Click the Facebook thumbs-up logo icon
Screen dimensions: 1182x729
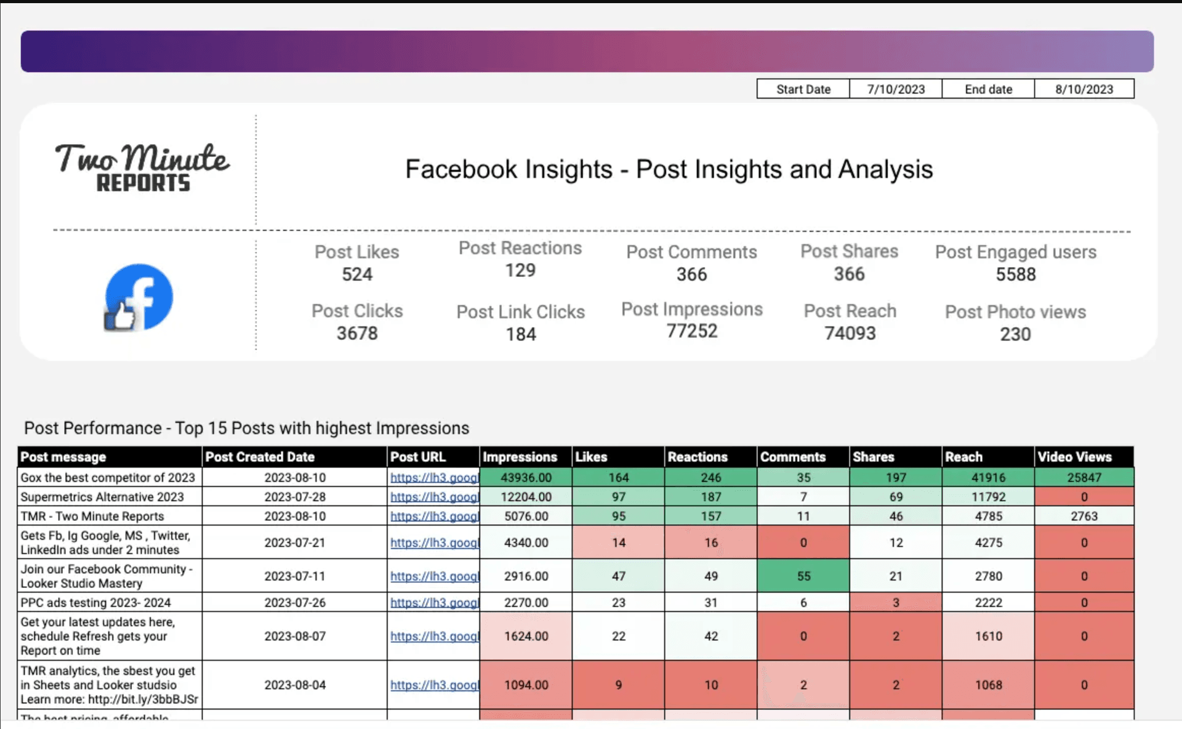coord(139,298)
